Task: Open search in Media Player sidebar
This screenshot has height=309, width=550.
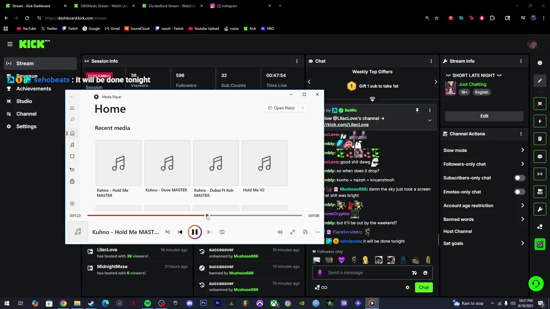Action: [72, 120]
